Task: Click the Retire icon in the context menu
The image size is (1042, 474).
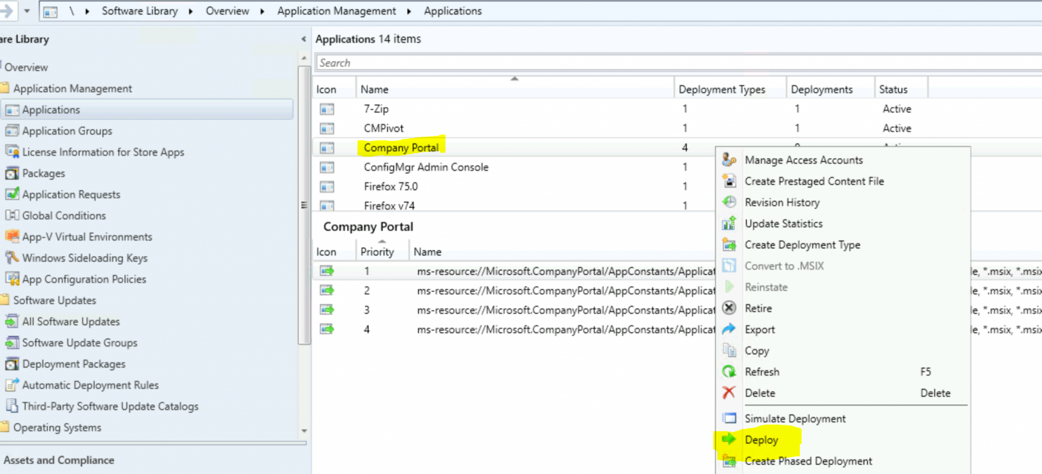Action: 729,308
